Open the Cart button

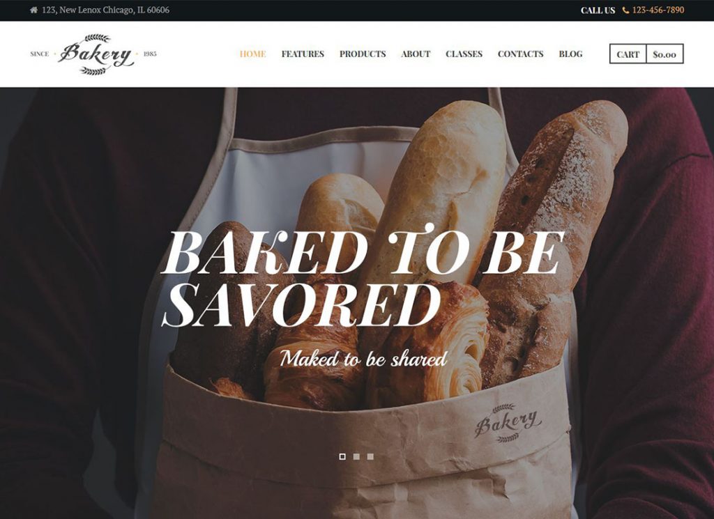(x=628, y=54)
